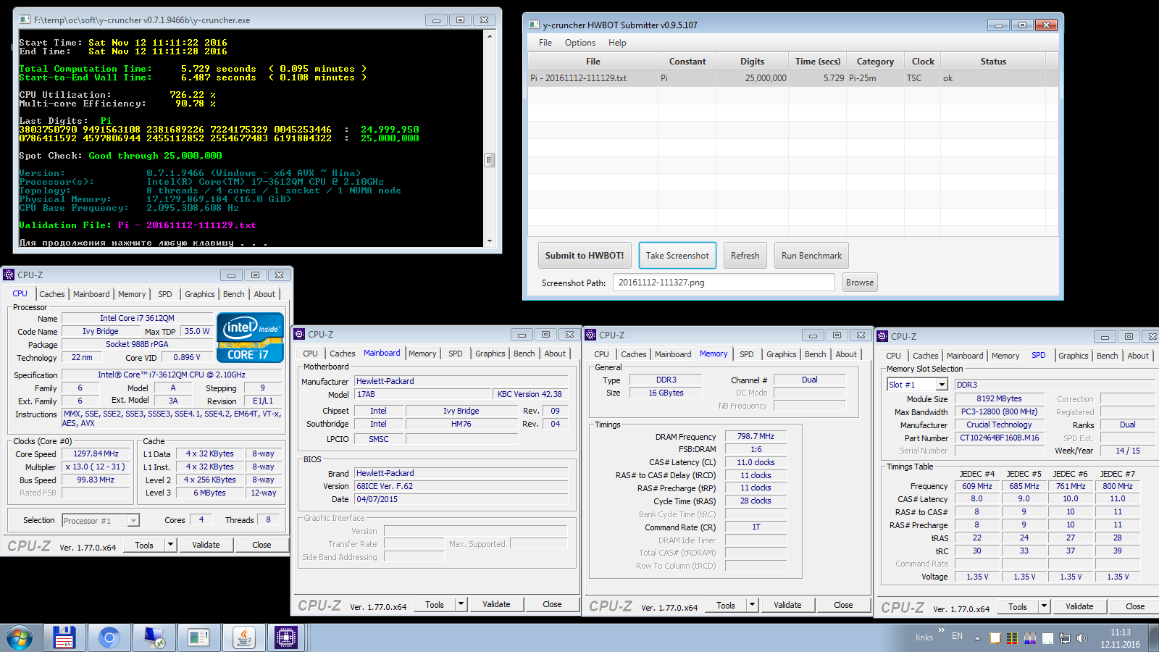Viewport: 1159px width, 652px height.
Task: Click the volume speaker tray icon
Action: 1082,638
